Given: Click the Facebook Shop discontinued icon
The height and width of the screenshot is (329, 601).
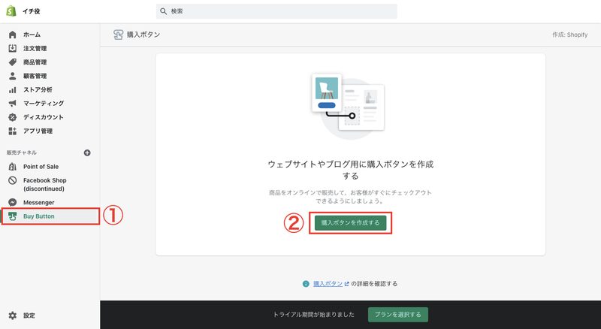Looking at the screenshot, I should (x=13, y=180).
